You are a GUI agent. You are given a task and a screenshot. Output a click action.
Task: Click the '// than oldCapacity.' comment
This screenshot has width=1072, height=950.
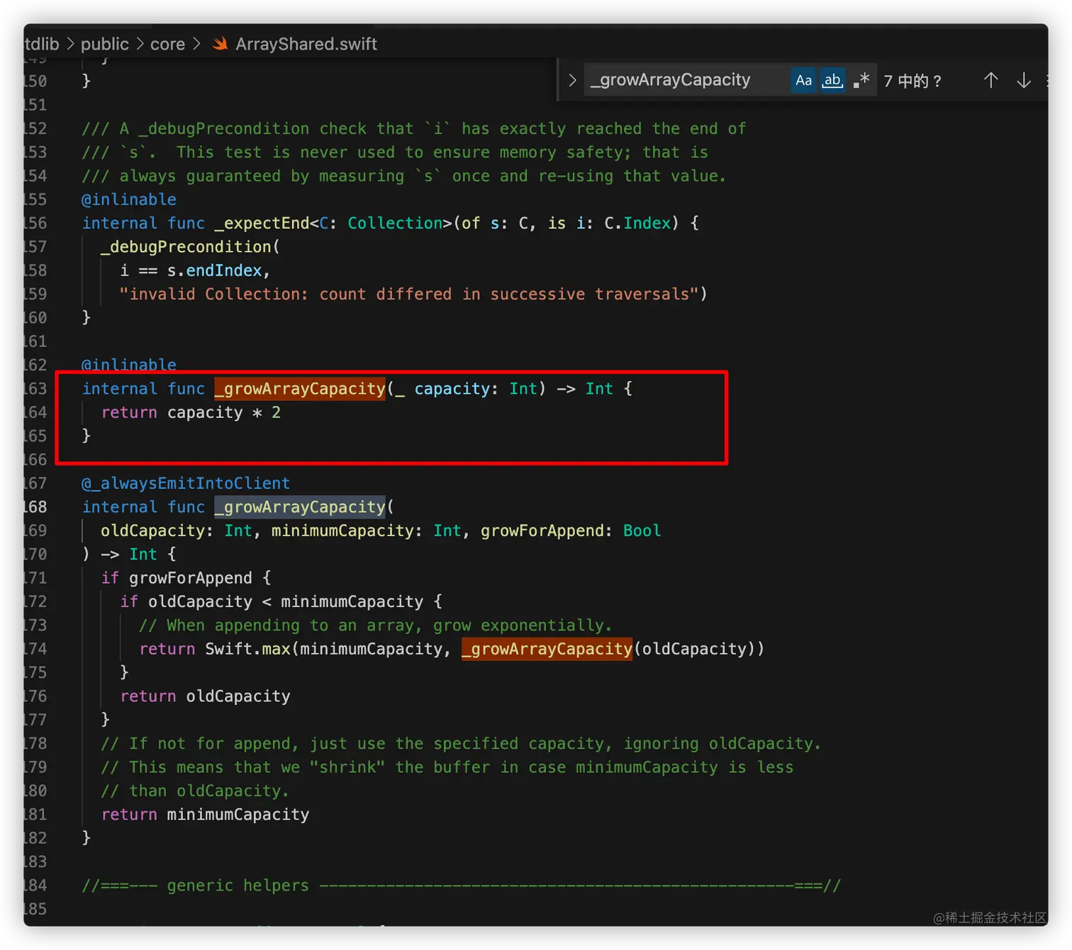click(x=195, y=791)
